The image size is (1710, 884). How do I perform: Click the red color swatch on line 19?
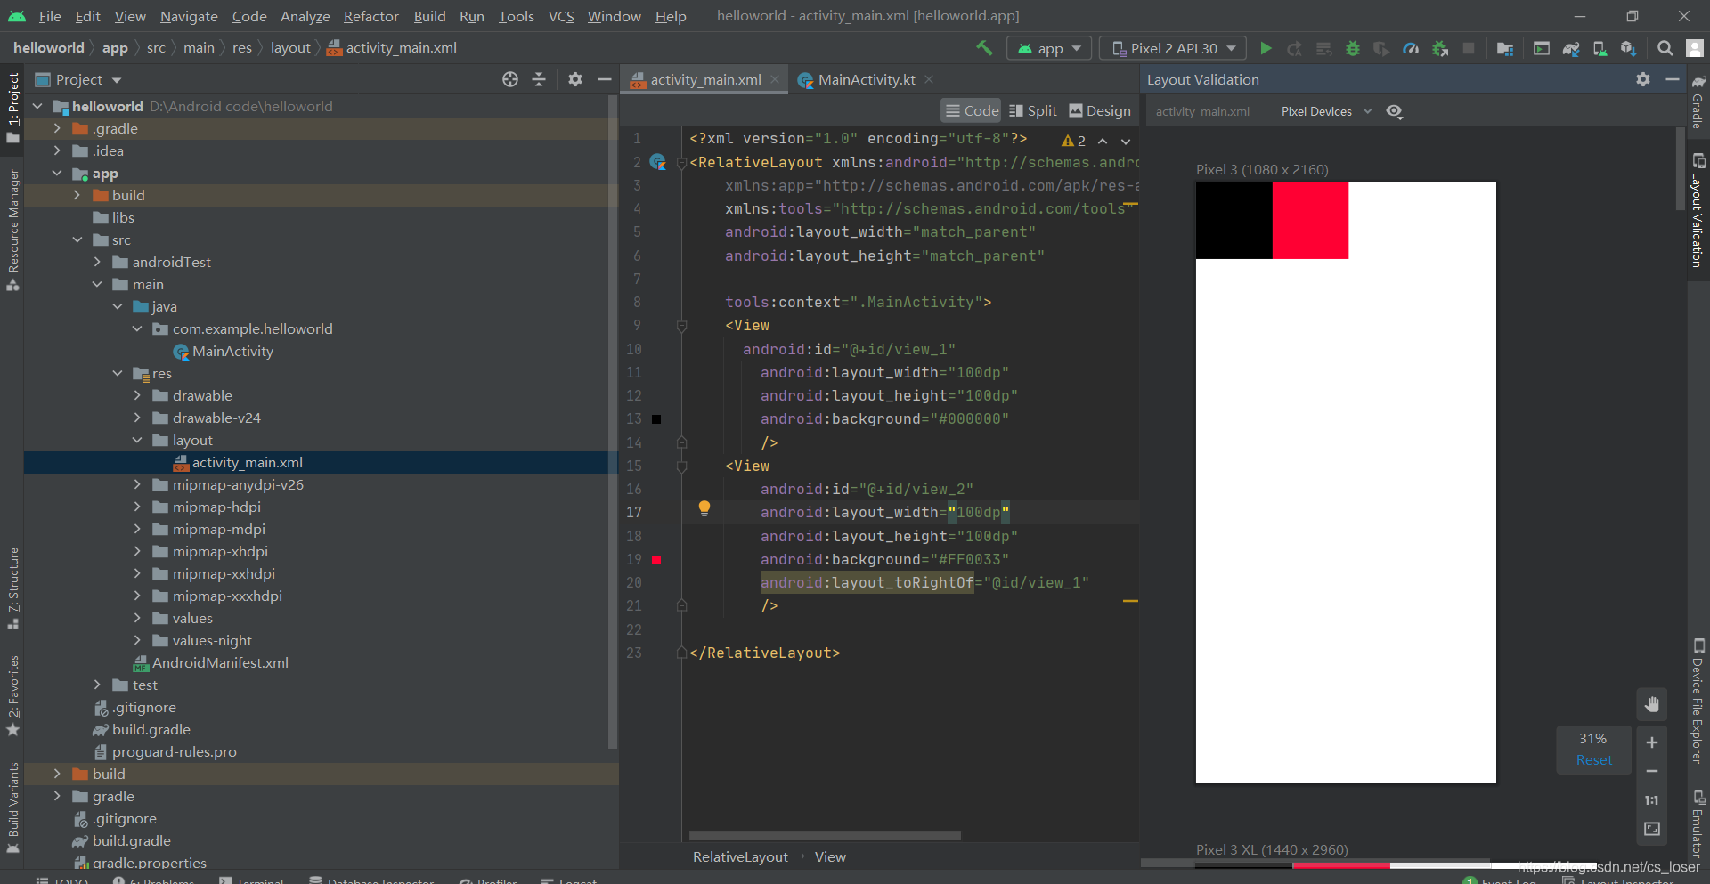(656, 560)
